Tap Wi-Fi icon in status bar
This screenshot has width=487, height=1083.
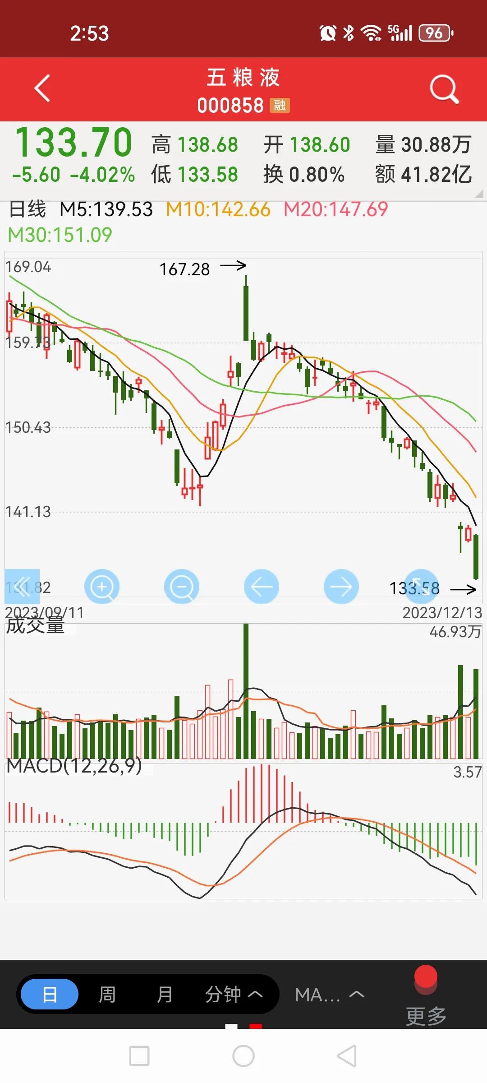click(x=372, y=33)
